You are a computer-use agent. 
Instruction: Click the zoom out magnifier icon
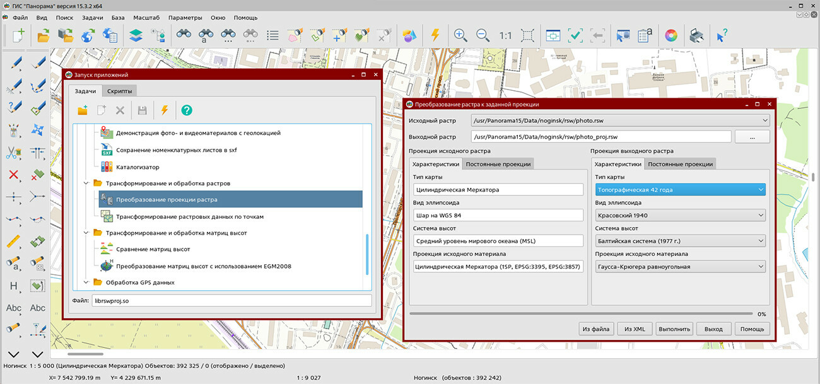483,35
